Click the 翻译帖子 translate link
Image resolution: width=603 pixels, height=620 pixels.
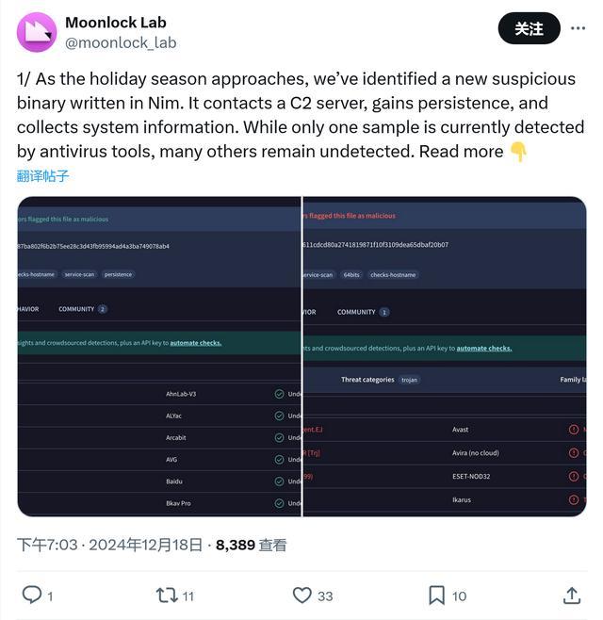[x=43, y=176]
